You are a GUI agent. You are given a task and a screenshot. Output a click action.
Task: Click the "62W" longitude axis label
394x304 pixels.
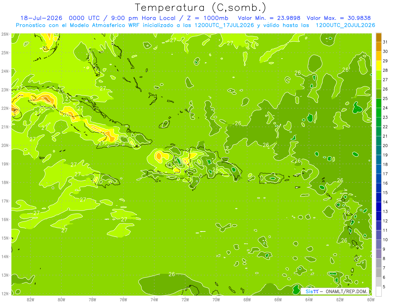(x=340, y=299)
